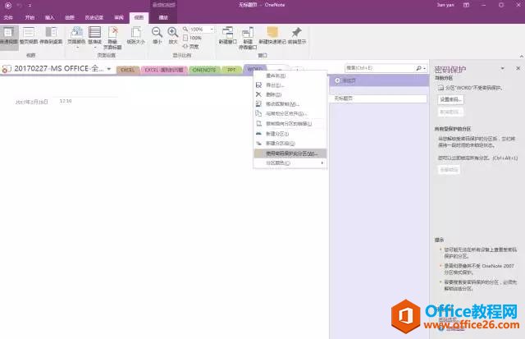The height and width of the screenshot is (339, 525).
Task: Click the notebook icon beside 20170227
Action: pyautogui.click(x=7, y=69)
